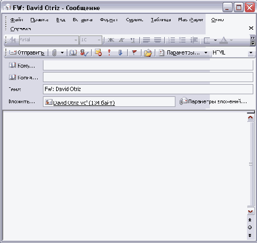Set high importance with red exclamation icon
The height and width of the screenshot is (243, 257).
(109, 52)
